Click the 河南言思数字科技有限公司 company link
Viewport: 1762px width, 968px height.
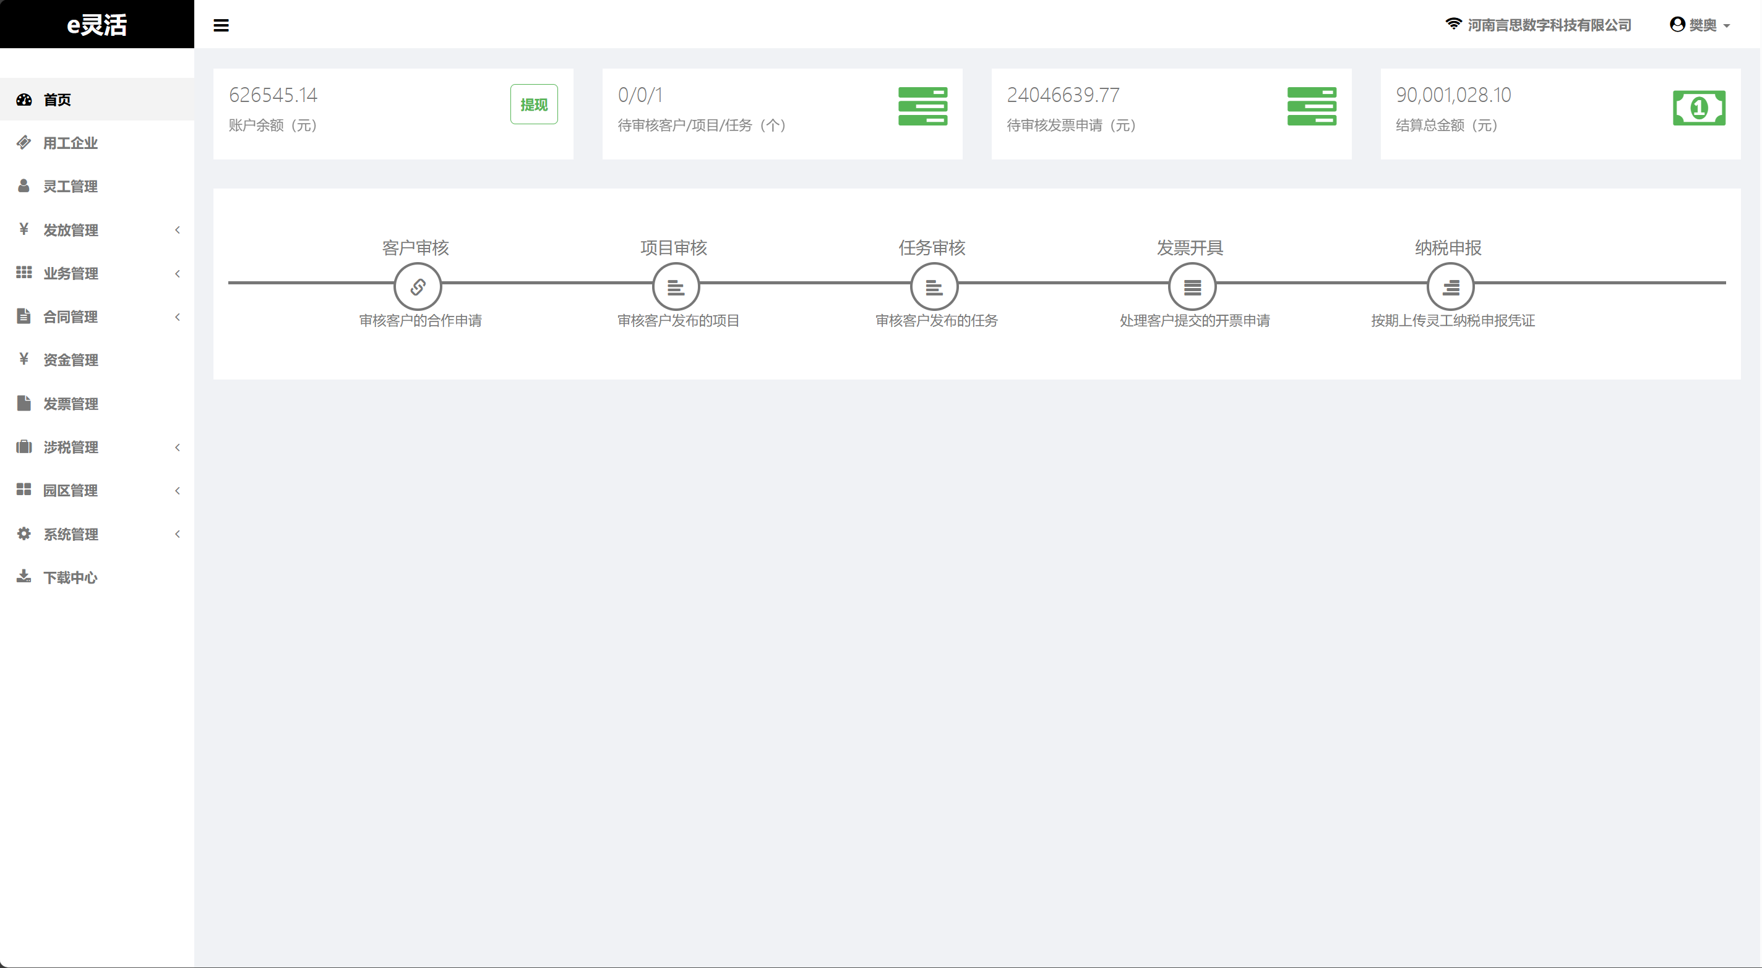(1549, 25)
